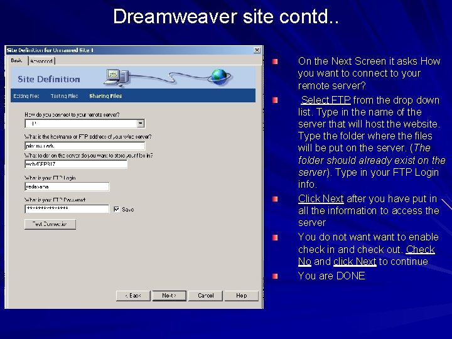Click the underlined "Select FTP" text
This screenshot has width=452, height=339.
click(x=326, y=100)
